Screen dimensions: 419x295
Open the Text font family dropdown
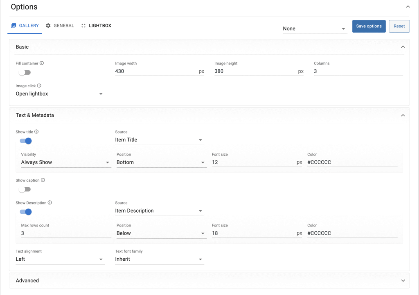pos(159,259)
